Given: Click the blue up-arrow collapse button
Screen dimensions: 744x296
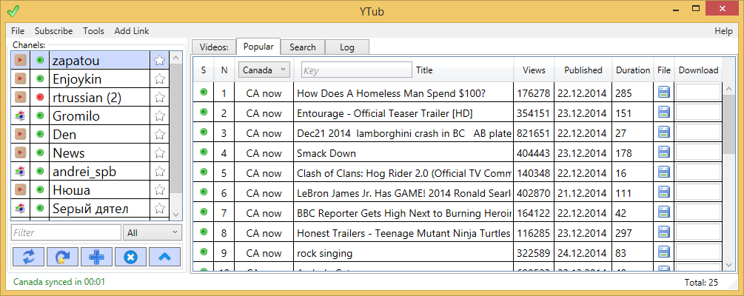Looking at the screenshot, I should coord(164,257).
